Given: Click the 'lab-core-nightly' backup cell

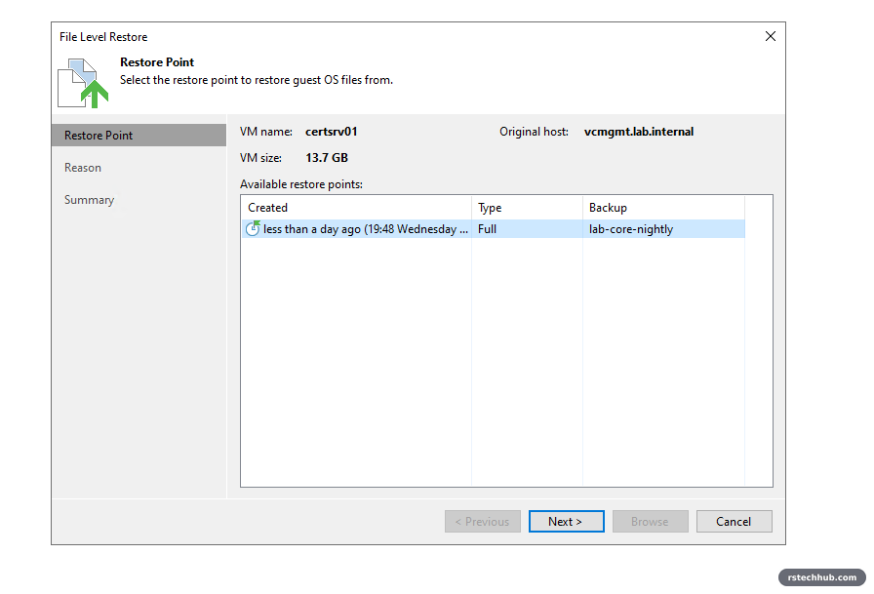Looking at the screenshot, I should point(631,229).
